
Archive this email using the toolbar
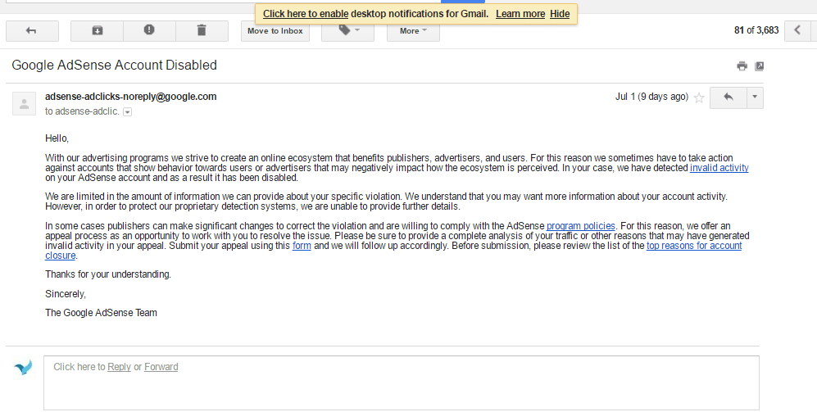[x=97, y=31]
